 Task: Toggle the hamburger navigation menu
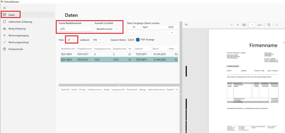[4, 8]
